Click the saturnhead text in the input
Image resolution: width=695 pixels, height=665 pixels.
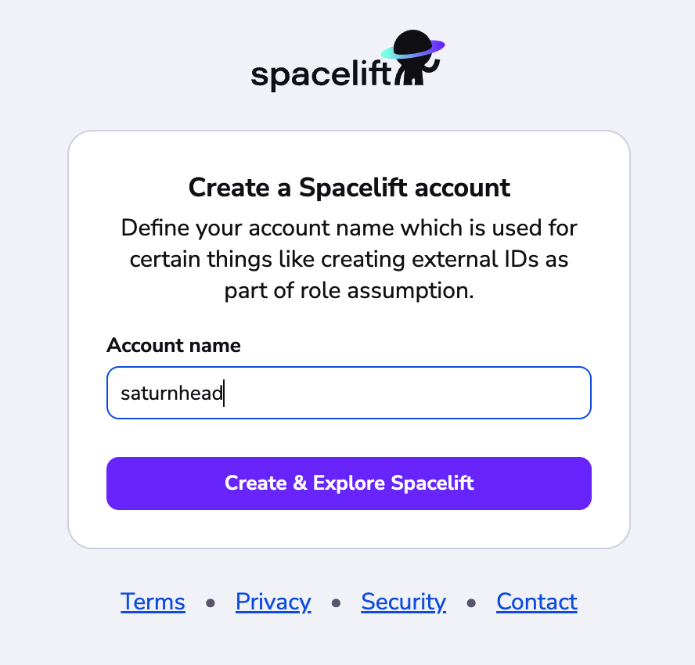(x=171, y=393)
